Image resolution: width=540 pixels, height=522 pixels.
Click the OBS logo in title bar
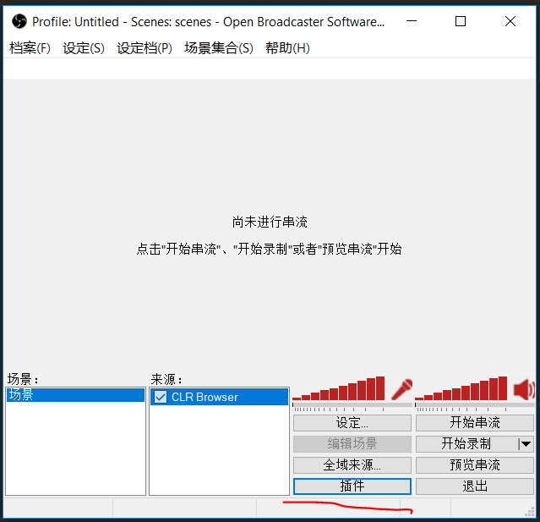coord(19,21)
